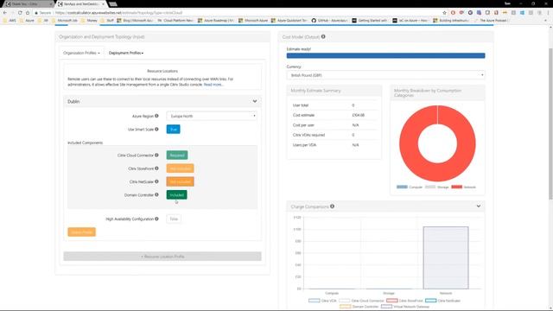Open the Deployment Profiles tab dropdown
Viewport: 553px width, 311px height.
(126, 53)
